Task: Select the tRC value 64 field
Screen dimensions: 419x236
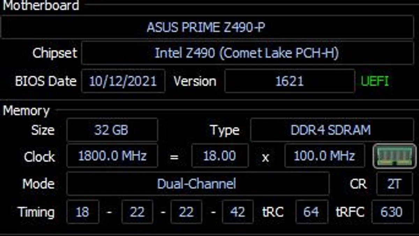Action: pyautogui.click(x=311, y=212)
